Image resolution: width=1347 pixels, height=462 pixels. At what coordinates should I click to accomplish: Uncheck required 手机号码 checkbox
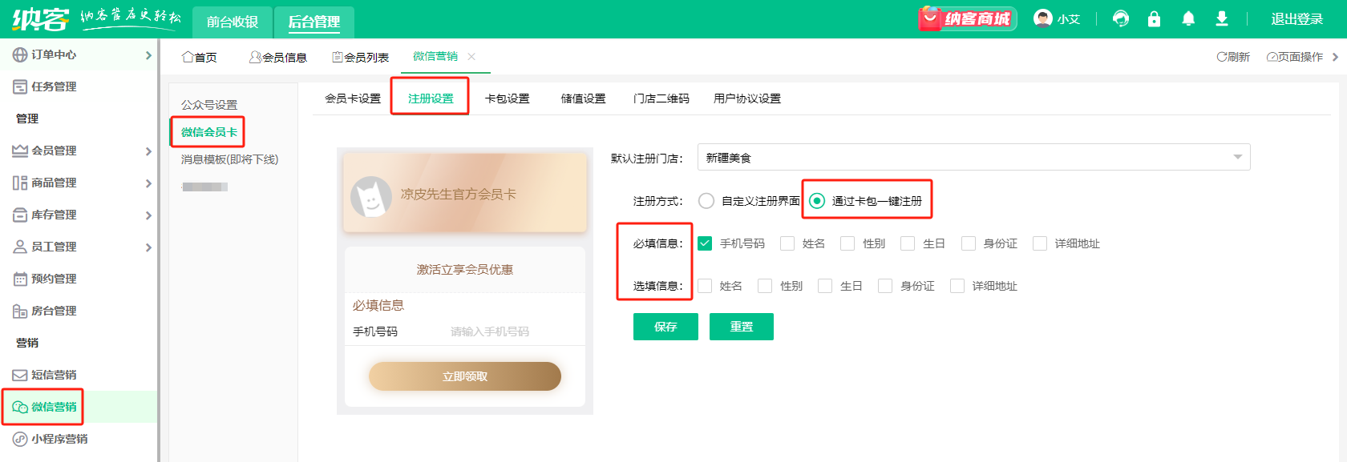click(705, 243)
